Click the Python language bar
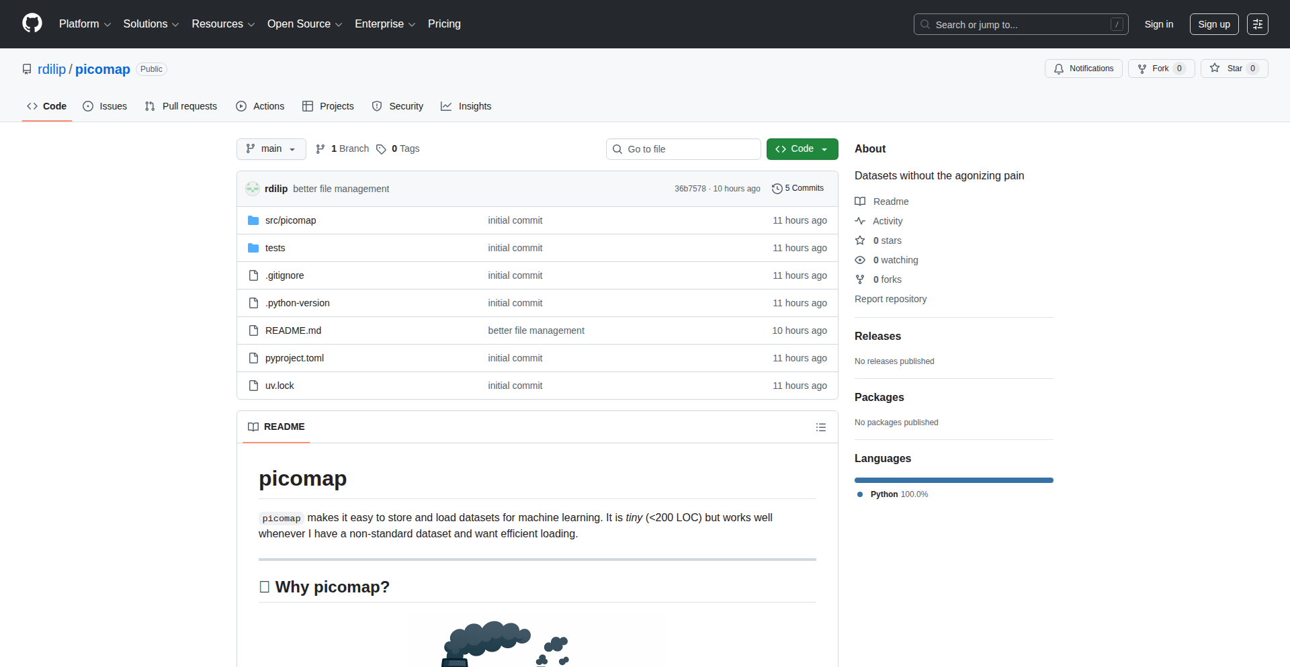1290x667 pixels. [954, 480]
